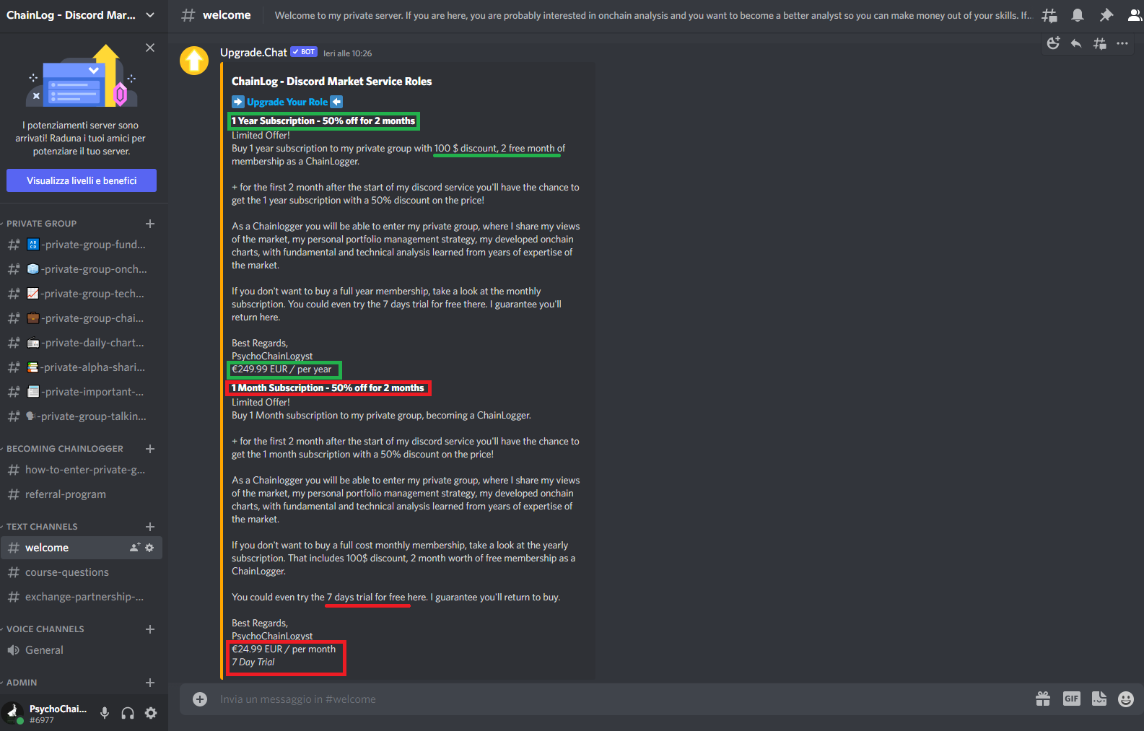Open pinned messages with the pin icon
This screenshot has height=731, width=1144.
pyautogui.click(x=1106, y=15)
